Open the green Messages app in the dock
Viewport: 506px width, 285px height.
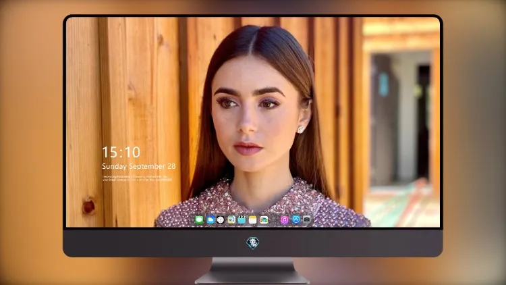pos(199,219)
